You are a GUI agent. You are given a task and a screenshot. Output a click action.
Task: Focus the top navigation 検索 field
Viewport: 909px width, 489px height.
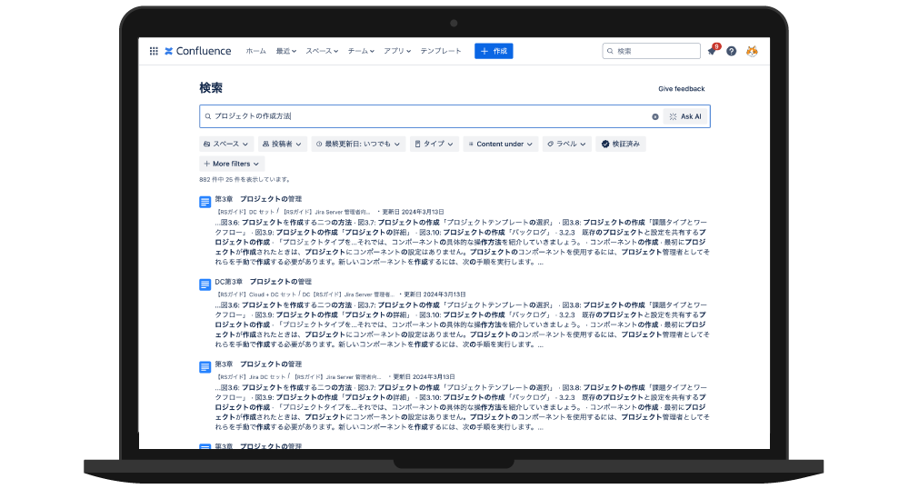pos(651,51)
